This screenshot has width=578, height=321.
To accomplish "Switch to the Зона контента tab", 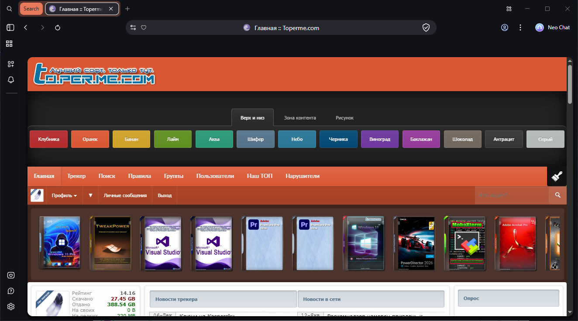I will click(x=300, y=118).
